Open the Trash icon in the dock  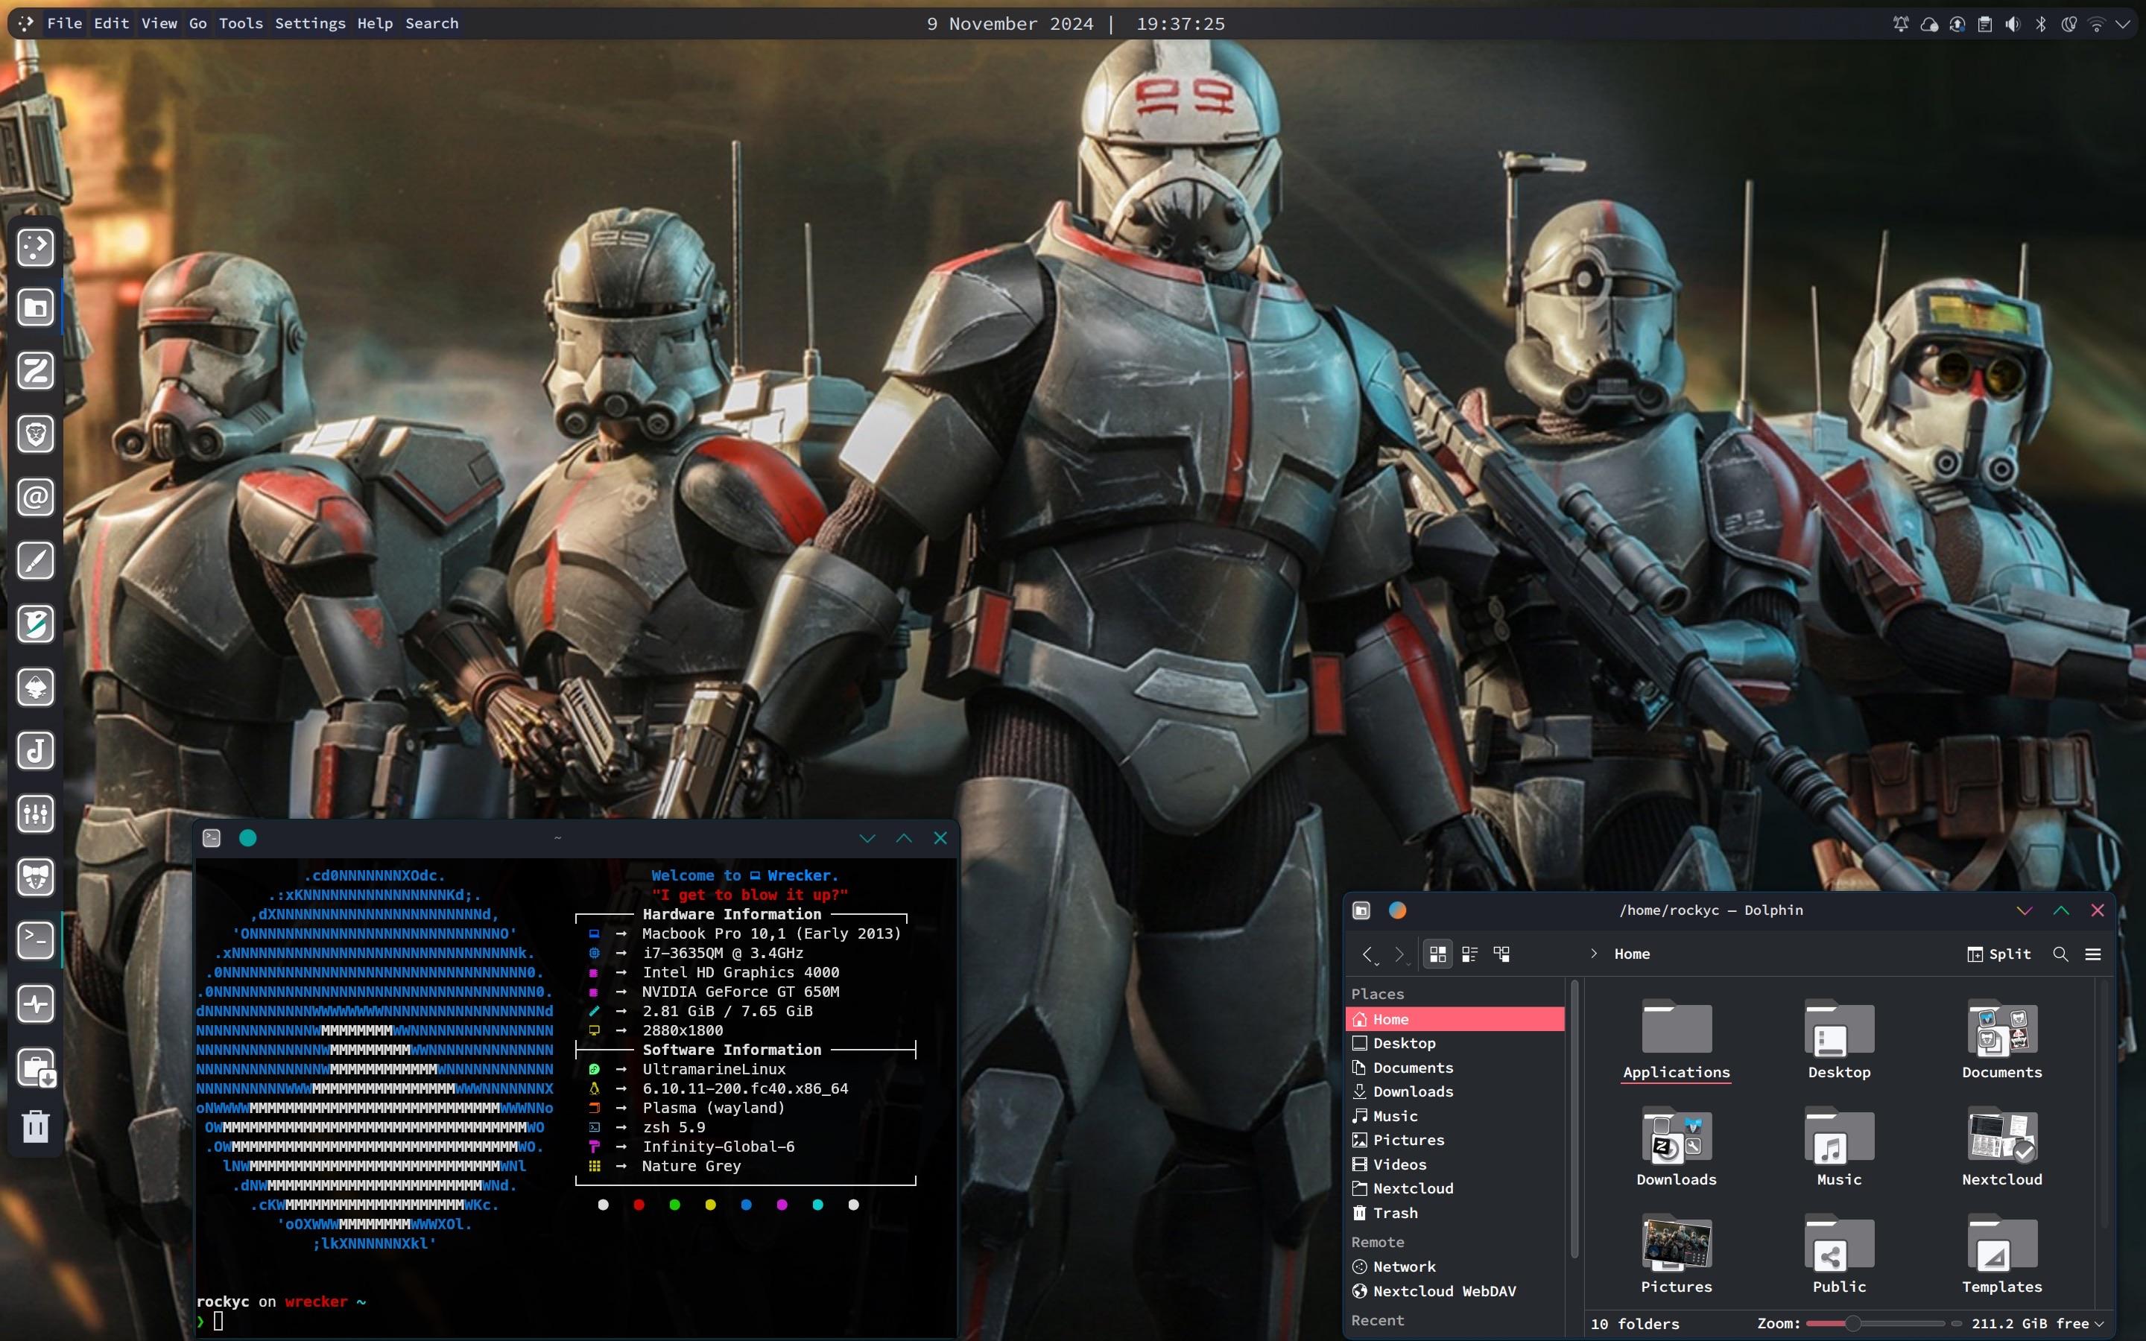(x=36, y=1126)
